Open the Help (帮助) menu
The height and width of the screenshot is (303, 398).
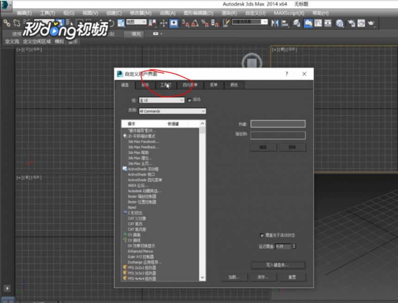320,13
